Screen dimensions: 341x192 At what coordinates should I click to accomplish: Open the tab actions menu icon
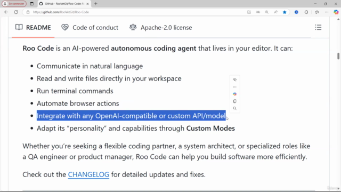tap(32, 4)
